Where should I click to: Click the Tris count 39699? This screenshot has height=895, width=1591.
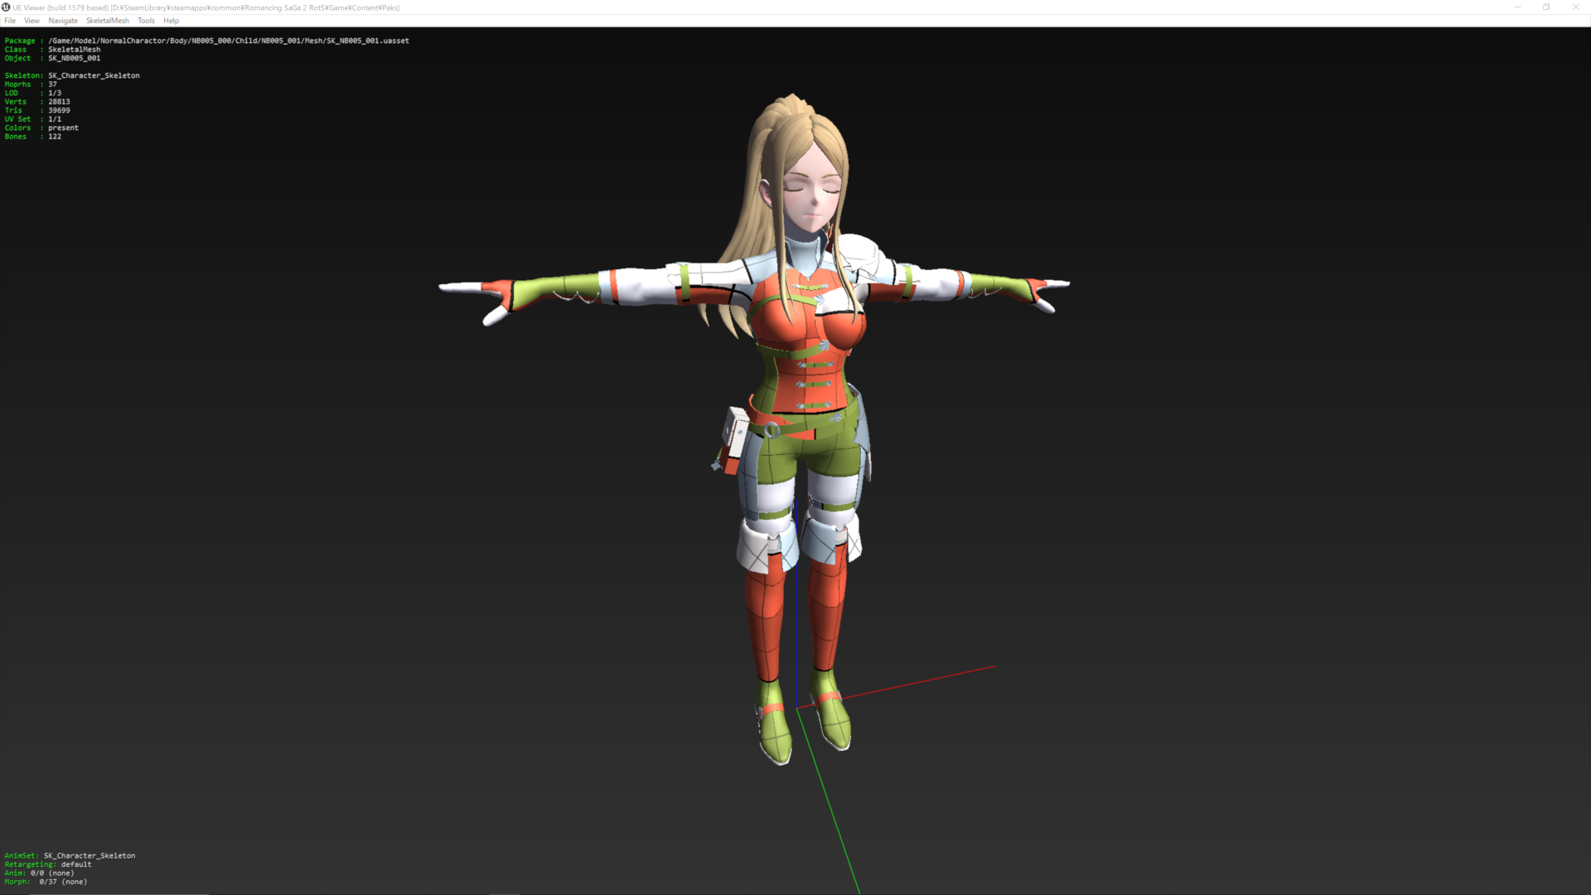point(59,110)
